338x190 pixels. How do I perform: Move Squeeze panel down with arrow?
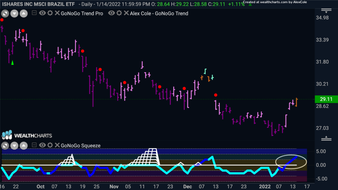pyautogui.click(x=14, y=146)
